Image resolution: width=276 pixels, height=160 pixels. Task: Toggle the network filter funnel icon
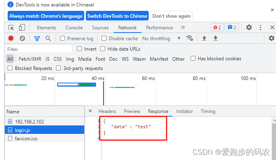(x=37, y=39)
